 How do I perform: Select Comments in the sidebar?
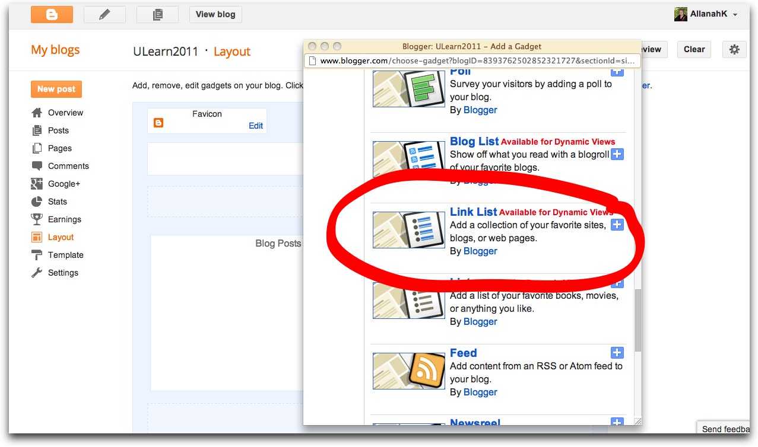(x=68, y=166)
